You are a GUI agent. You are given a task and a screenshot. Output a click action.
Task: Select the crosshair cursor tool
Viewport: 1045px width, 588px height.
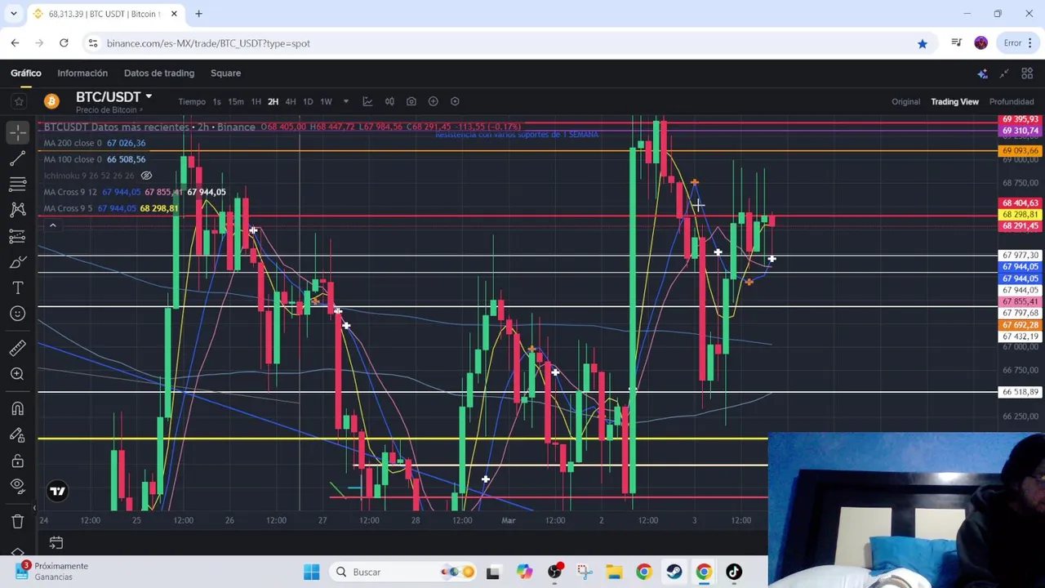pyautogui.click(x=18, y=131)
